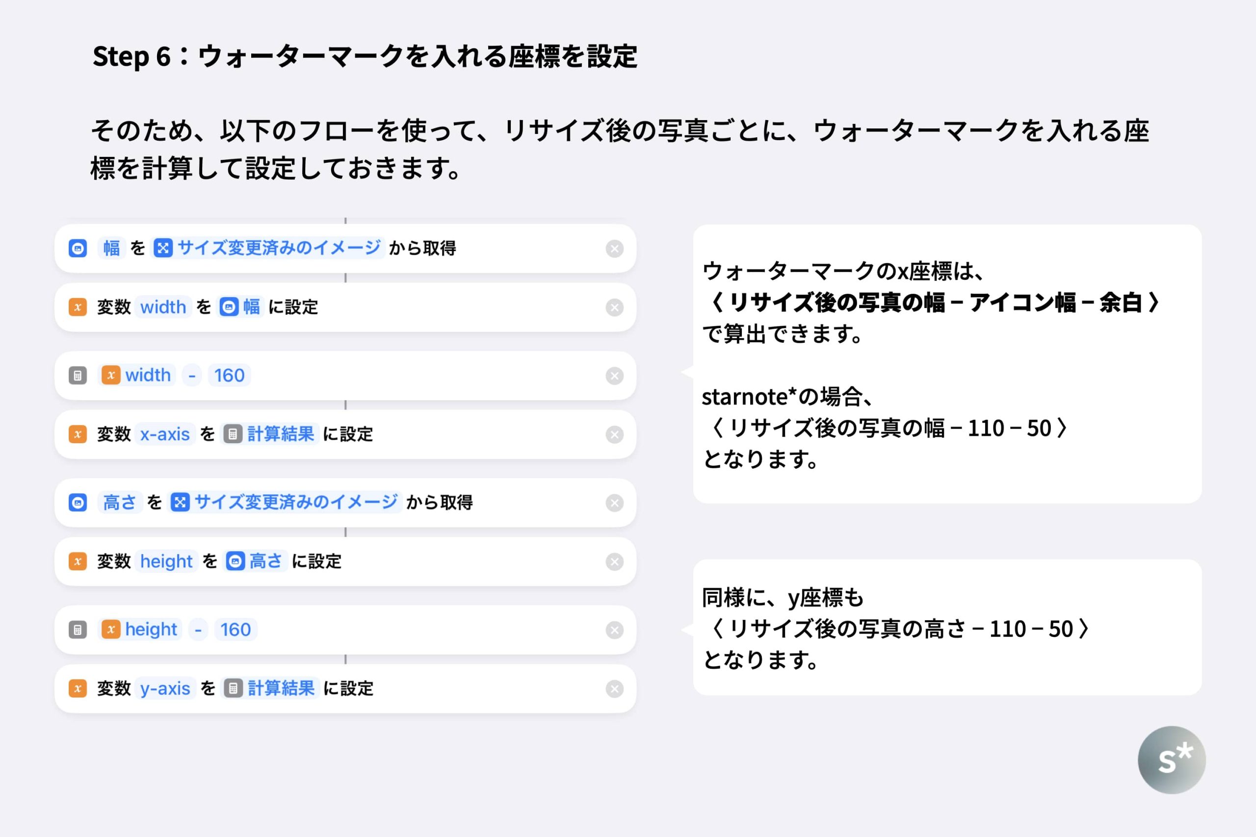Click the image icon on the get-height action

pos(78,502)
